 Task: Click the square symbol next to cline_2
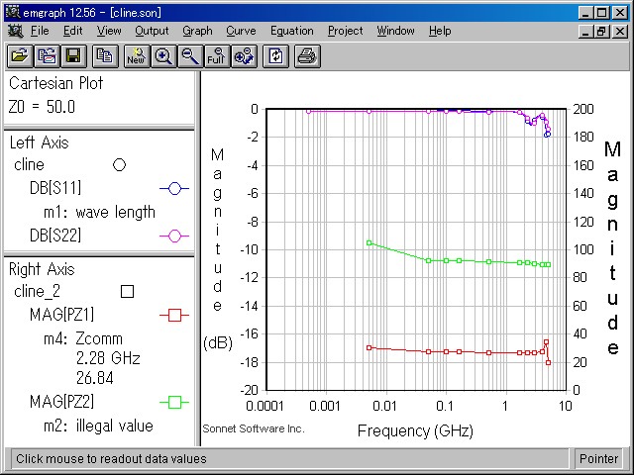click(128, 292)
